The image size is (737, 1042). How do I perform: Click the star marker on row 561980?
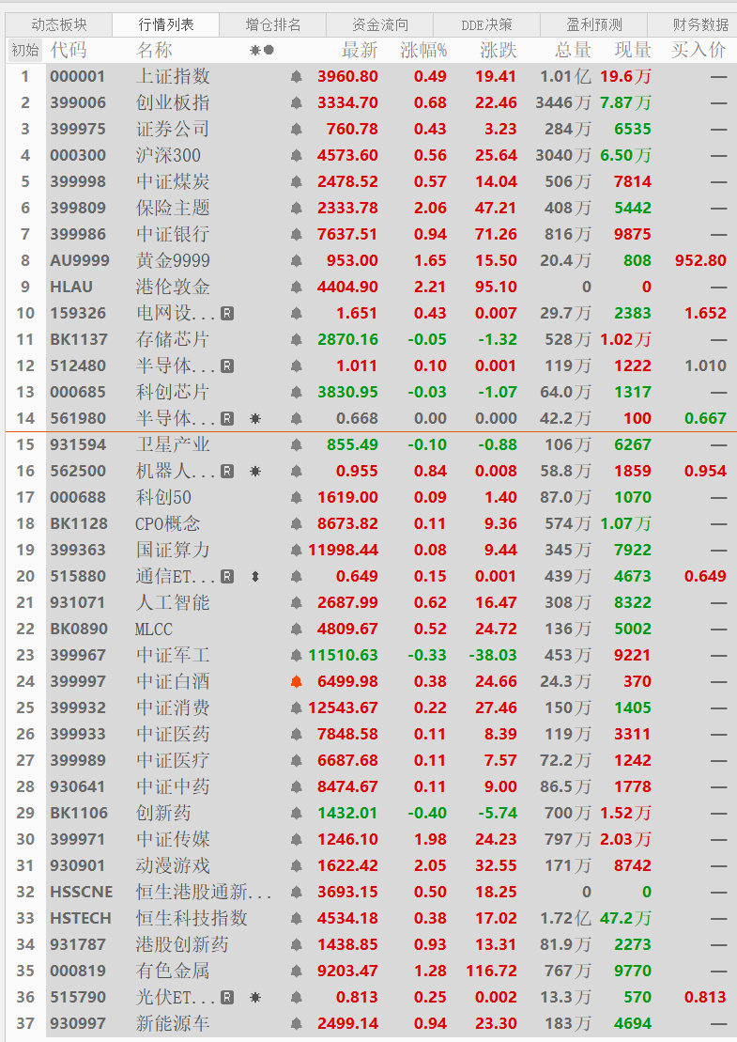click(255, 419)
